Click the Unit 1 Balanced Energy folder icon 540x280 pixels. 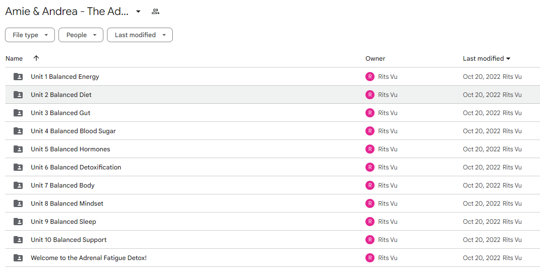click(18, 77)
